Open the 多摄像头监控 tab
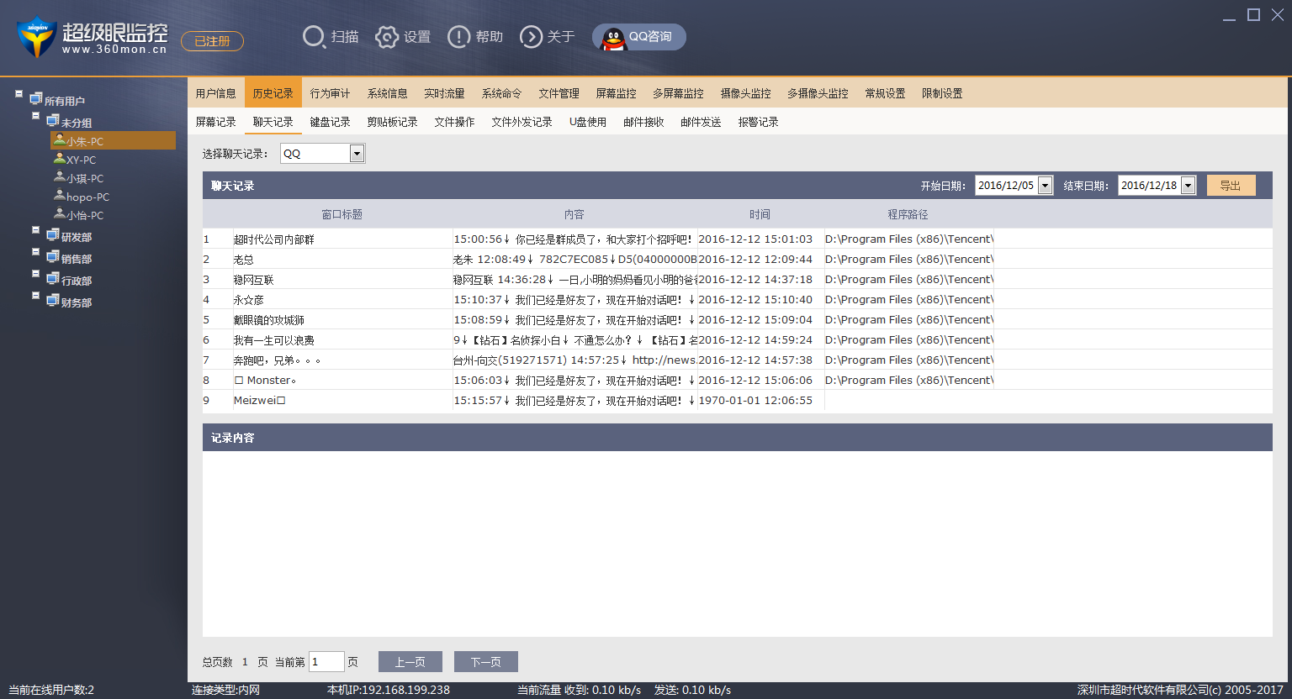 [x=818, y=93]
